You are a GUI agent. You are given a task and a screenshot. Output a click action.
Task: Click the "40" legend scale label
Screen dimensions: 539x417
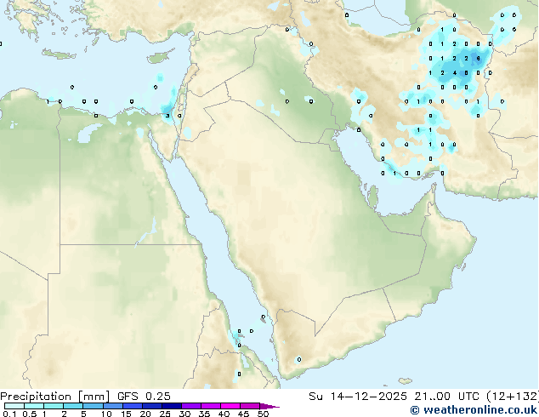(224, 414)
